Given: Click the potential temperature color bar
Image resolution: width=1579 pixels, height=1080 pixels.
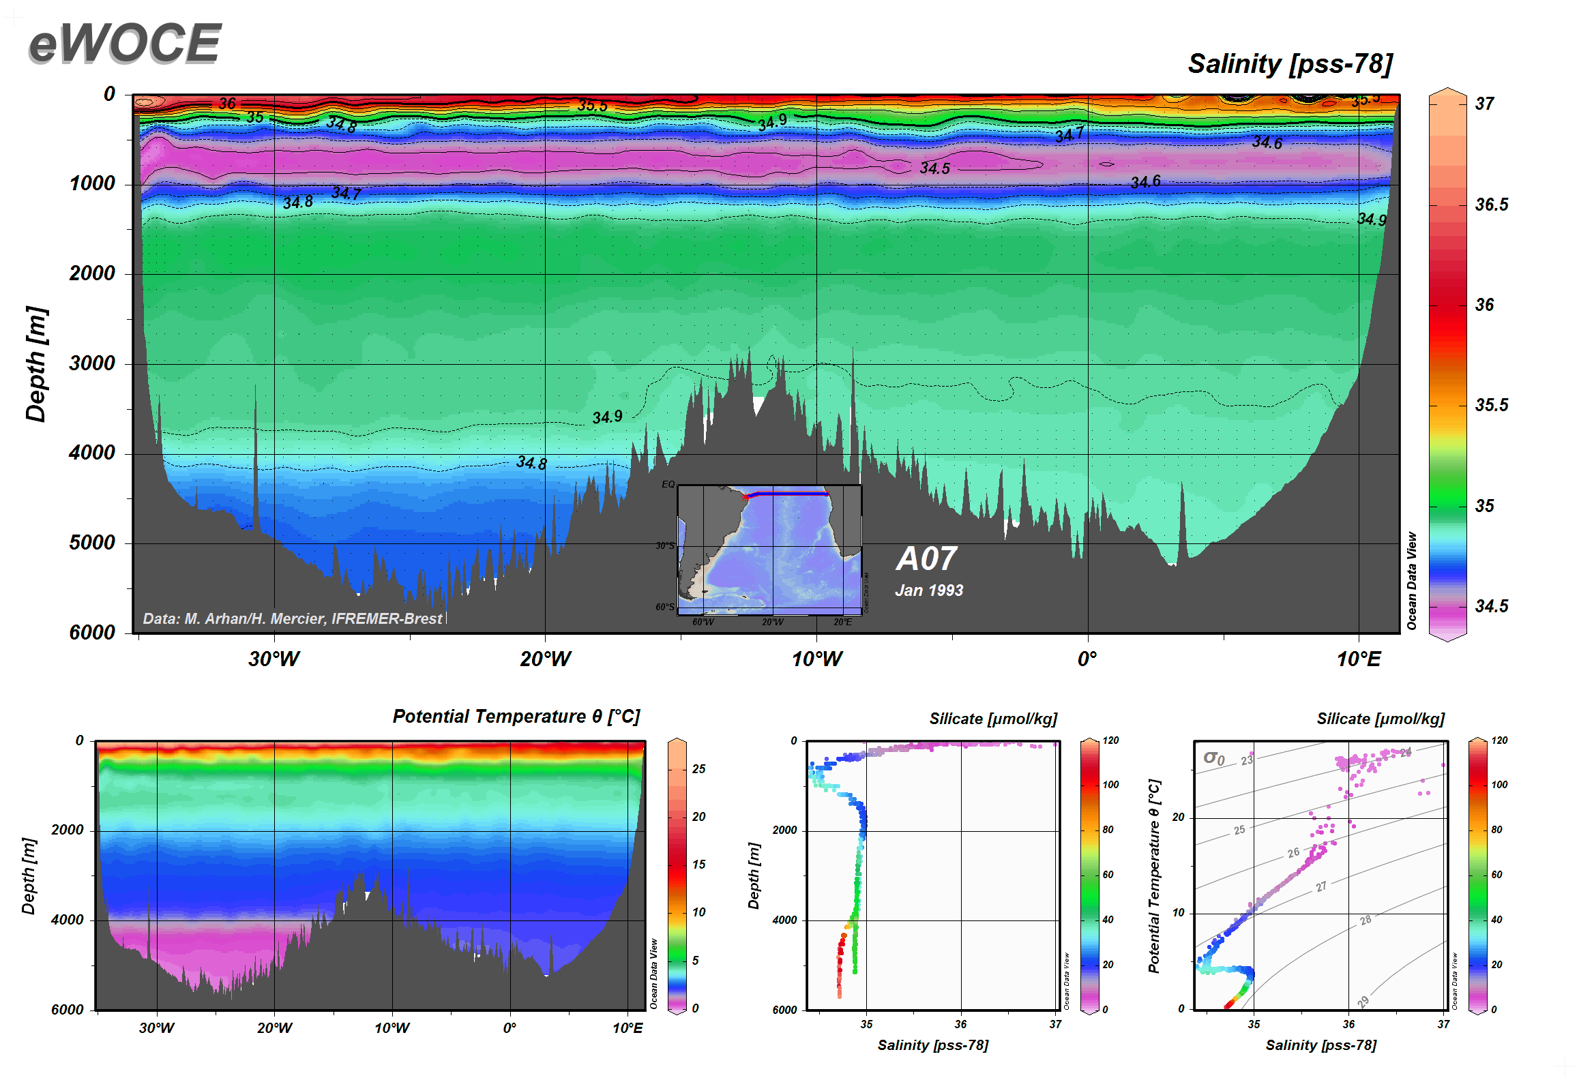Looking at the screenshot, I should [x=677, y=875].
